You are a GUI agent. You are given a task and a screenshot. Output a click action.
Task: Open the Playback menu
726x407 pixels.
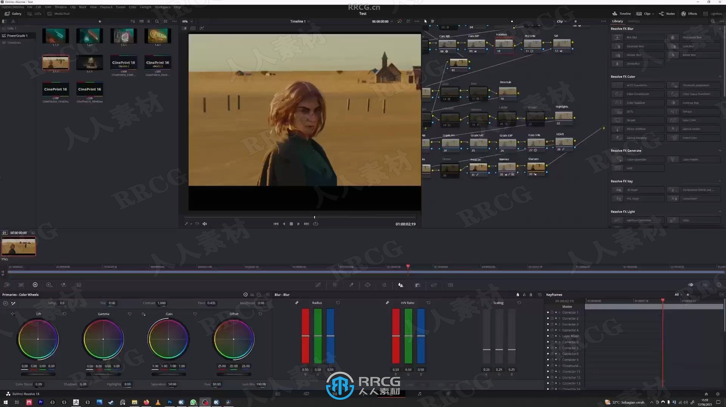[106, 7]
